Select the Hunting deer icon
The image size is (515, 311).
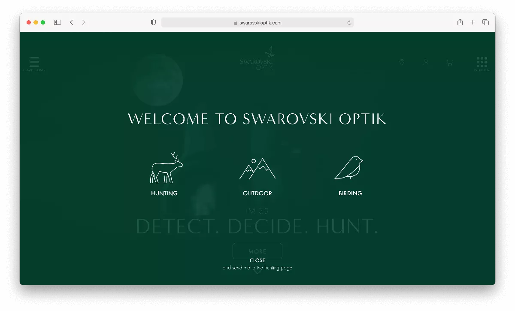click(x=166, y=168)
